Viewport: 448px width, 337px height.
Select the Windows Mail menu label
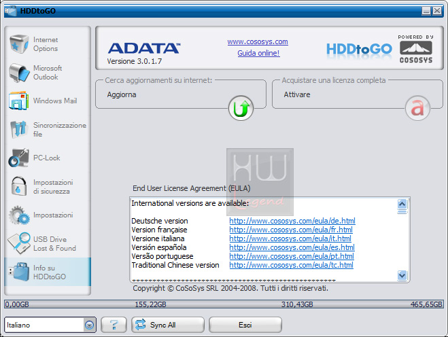55,101
